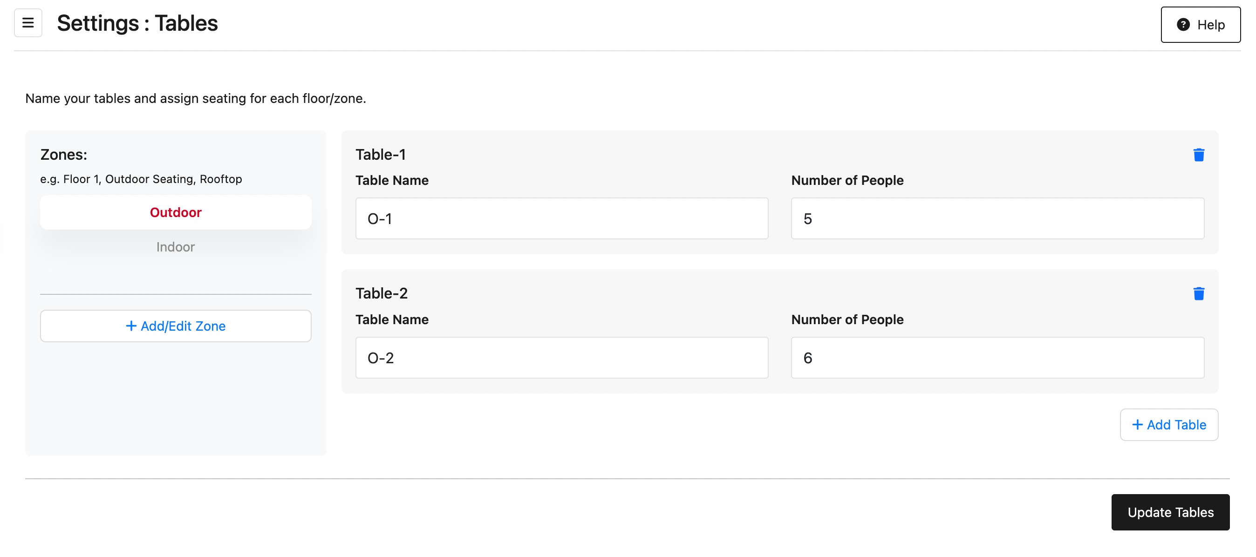Click the Table-1 card heading
Viewport: 1256px width, 557px height.
380,155
